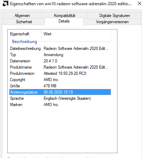
Task: Select the Sprache property label
Action: 17,98
